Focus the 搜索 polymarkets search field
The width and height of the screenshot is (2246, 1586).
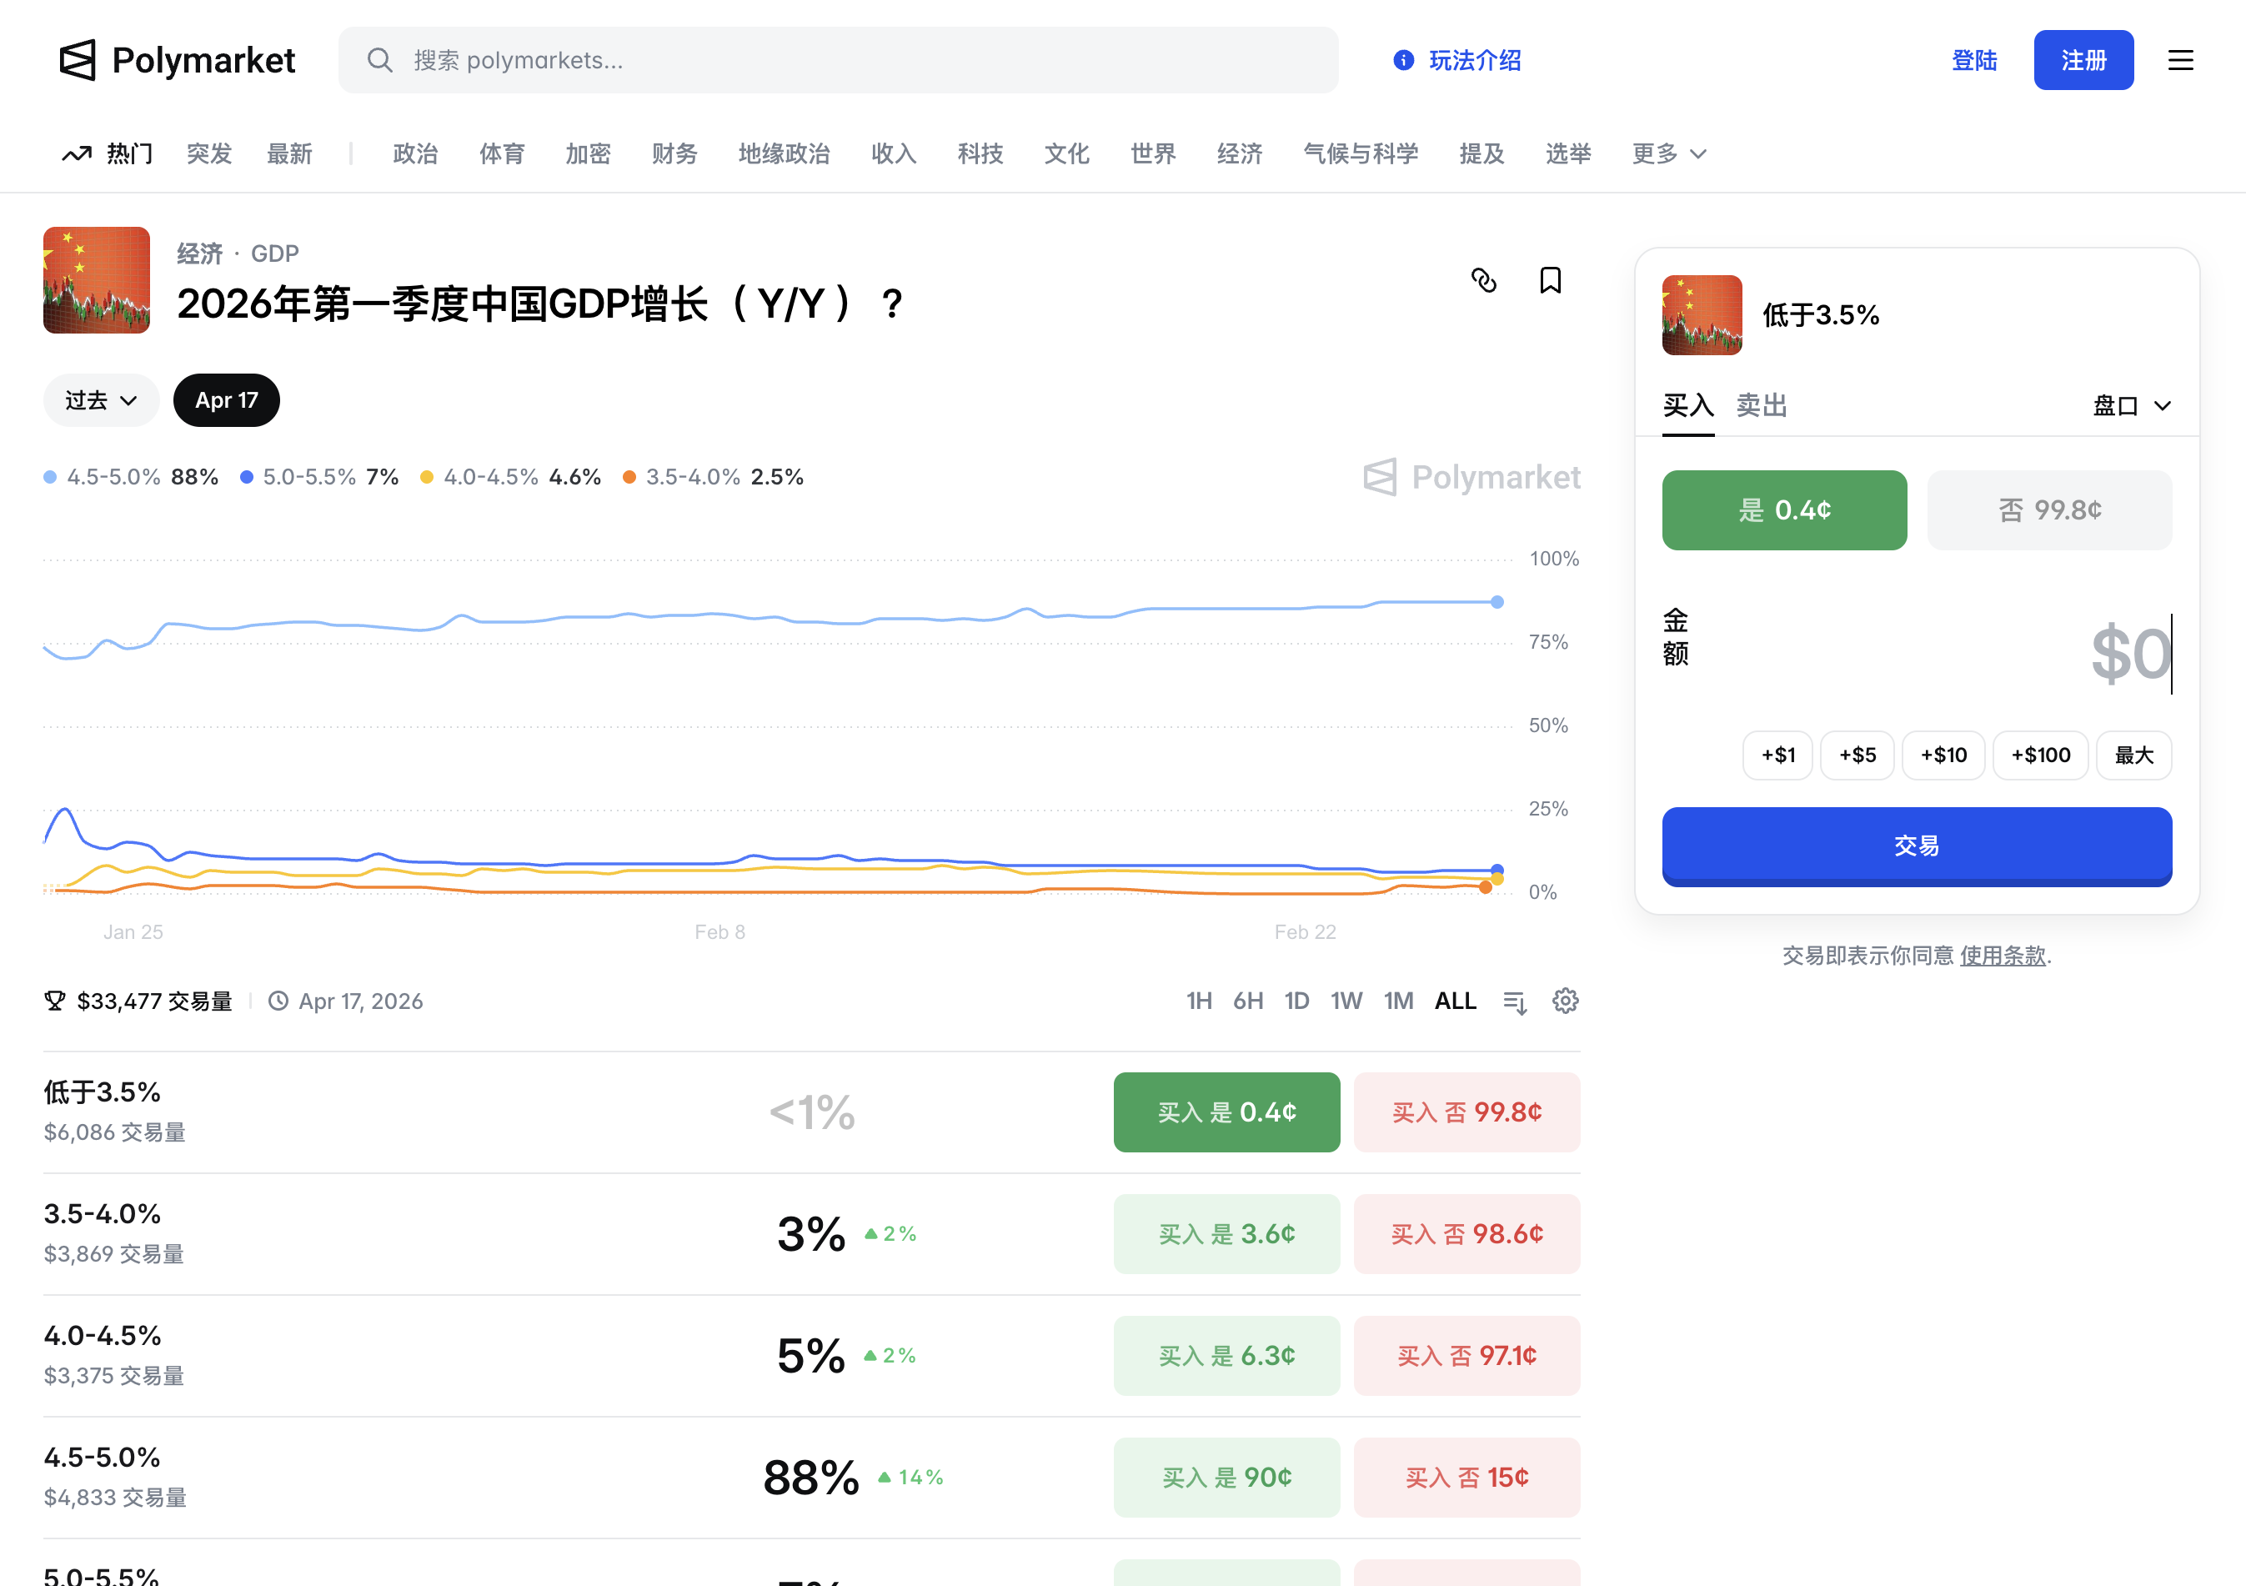tap(837, 61)
